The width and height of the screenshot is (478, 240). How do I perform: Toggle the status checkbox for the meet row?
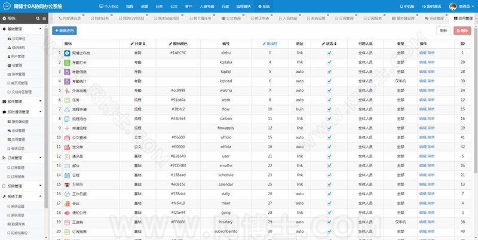(x=329, y=204)
